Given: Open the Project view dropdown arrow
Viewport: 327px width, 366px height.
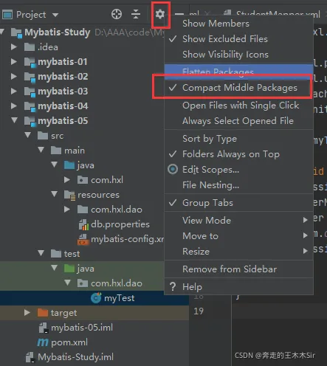Looking at the screenshot, I should tap(55, 15).
